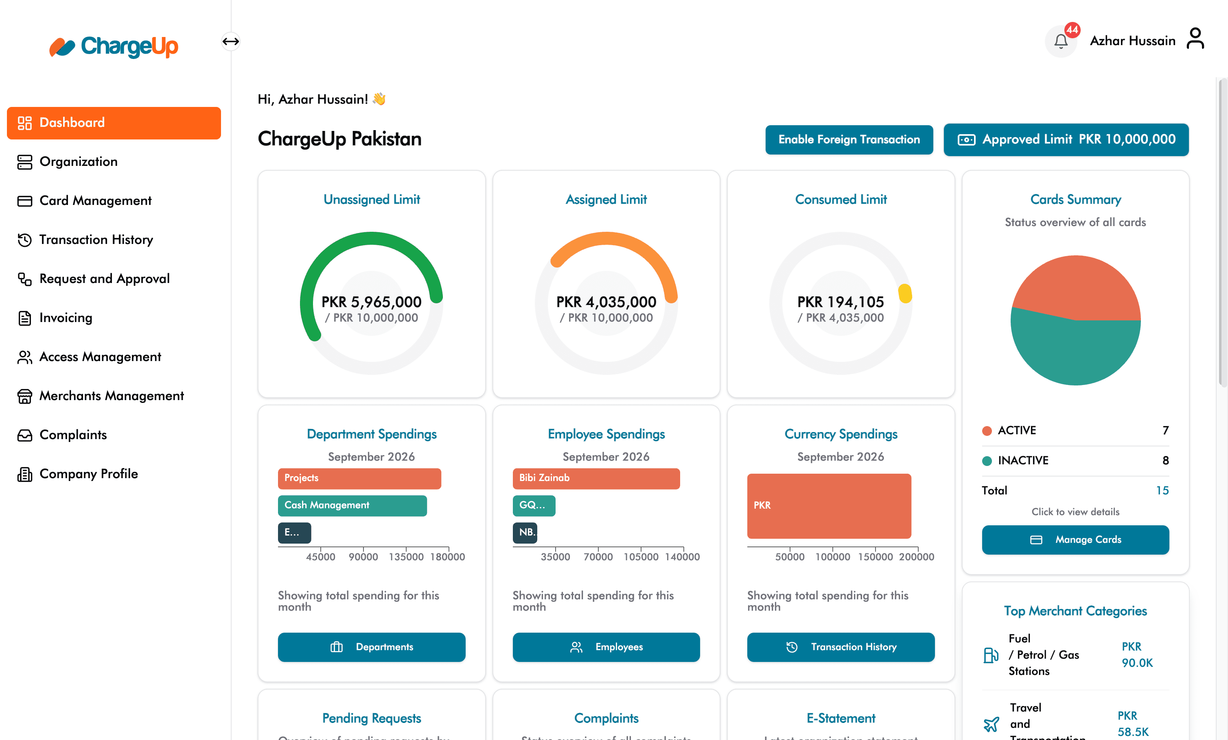Click the Complaints inbox icon
The width and height of the screenshot is (1228, 740).
[x=24, y=435]
